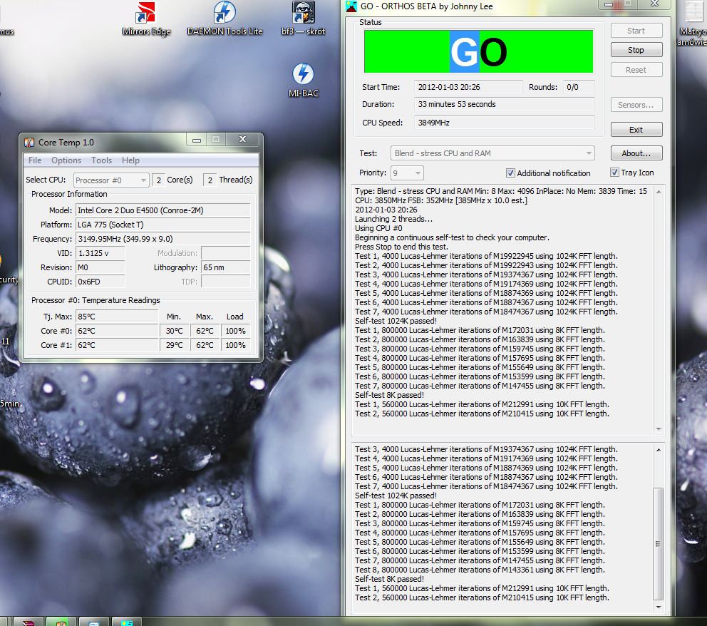Open the Priority dropdown set to 9
This screenshot has width=707, height=626.
coord(407,173)
